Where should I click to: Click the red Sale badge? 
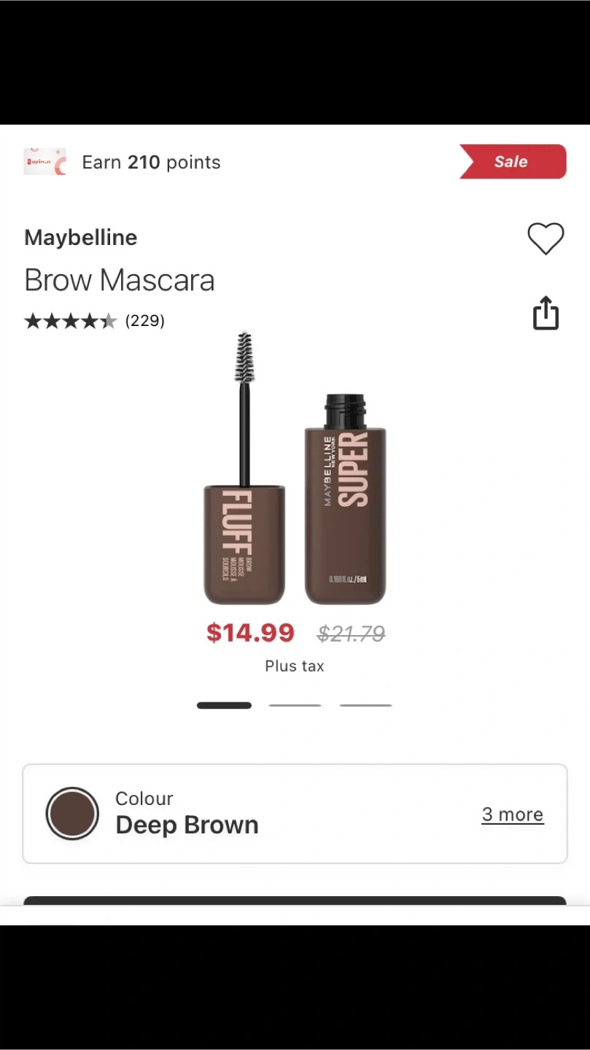(x=513, y=162)
